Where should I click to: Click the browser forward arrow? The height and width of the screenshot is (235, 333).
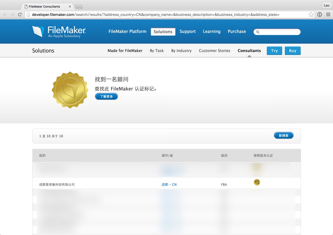pos(12,15)
